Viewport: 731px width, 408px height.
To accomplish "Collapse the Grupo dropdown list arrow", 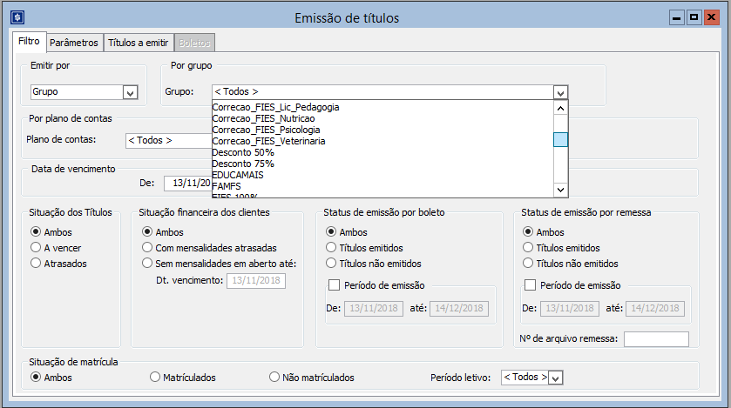I will click(560, 93).
